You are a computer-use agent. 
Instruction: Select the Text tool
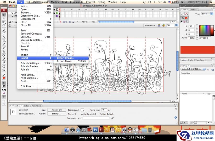coord(4,33)
